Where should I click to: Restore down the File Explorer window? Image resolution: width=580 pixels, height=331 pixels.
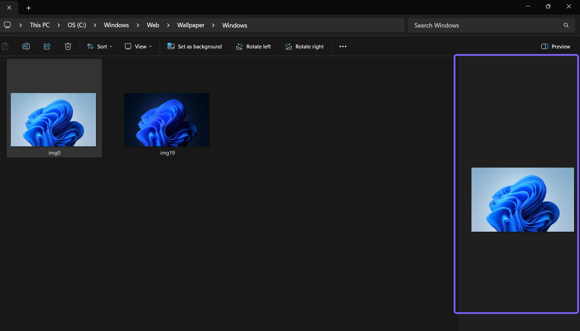click(x=548, y=6)
